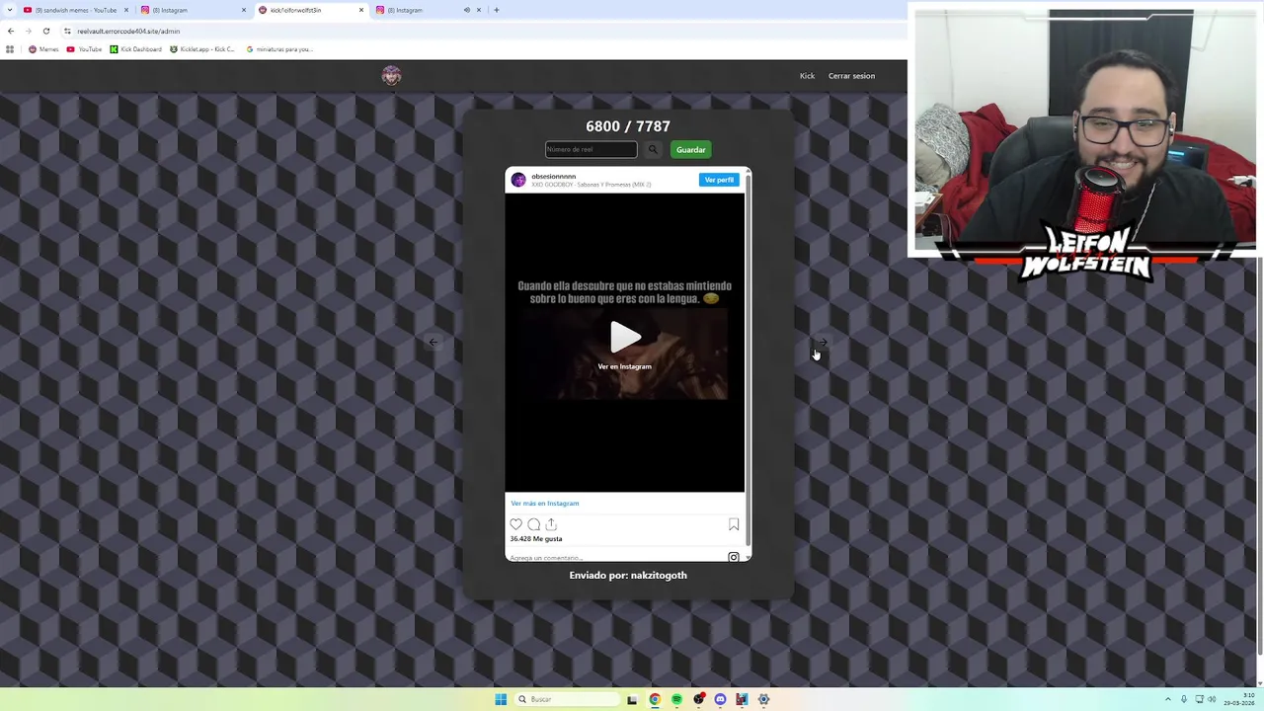This screenshot has height=711, width=1264.
Task: Click Enviado por: nakzitogoth text
Action: tap(628, 575)
